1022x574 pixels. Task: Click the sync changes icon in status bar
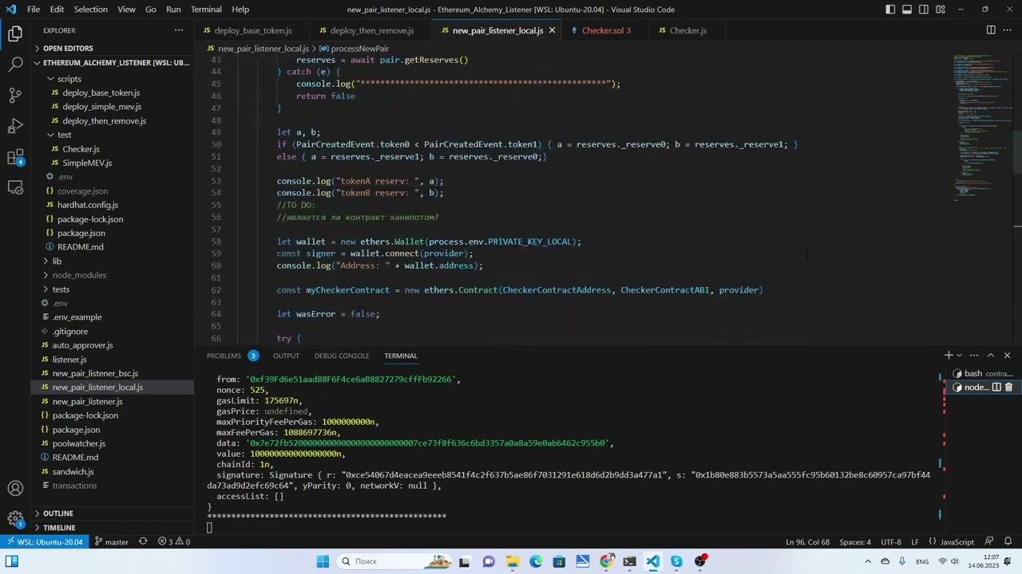pos(143,542)
